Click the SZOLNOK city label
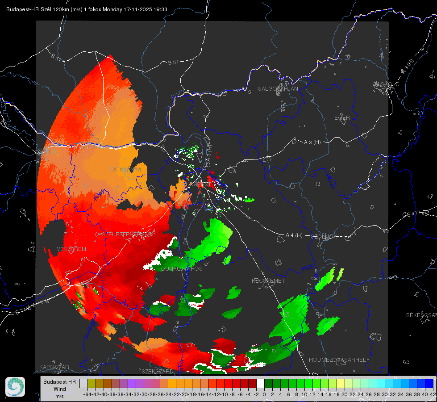Screen dimensions: 437x402 click(325, 237)
